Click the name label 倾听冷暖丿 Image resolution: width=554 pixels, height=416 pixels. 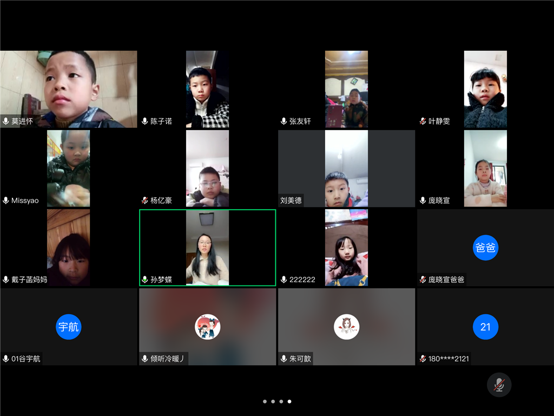168,359
